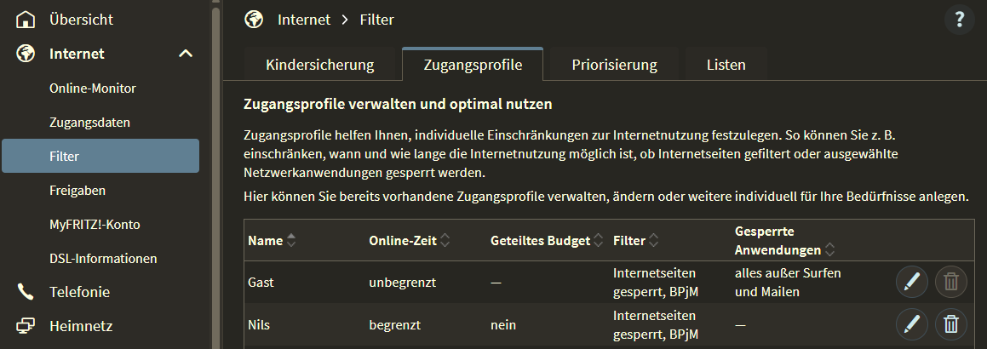
Task: Open the Priorisierung tab
Action: pos(614,65)
